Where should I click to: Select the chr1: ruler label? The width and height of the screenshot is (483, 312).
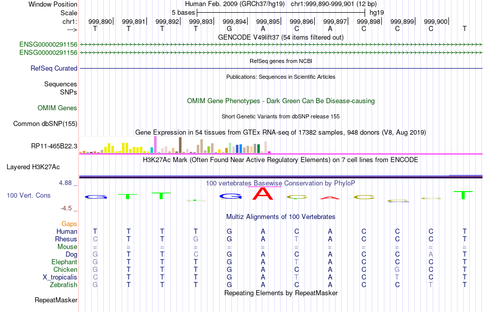pos(70,21)
